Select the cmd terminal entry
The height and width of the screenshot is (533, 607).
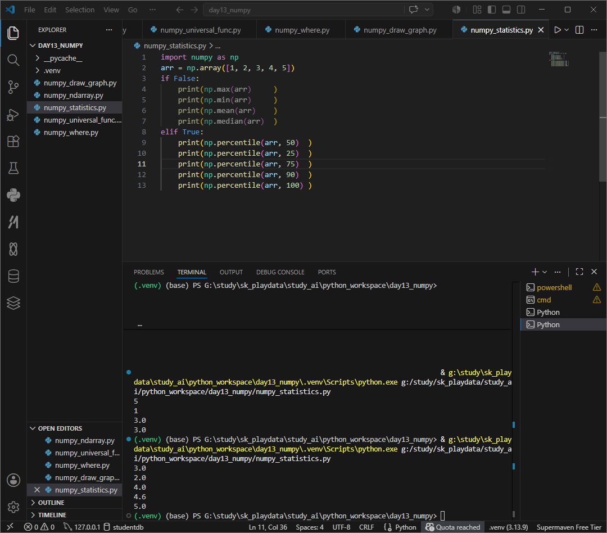pos(563,300)
